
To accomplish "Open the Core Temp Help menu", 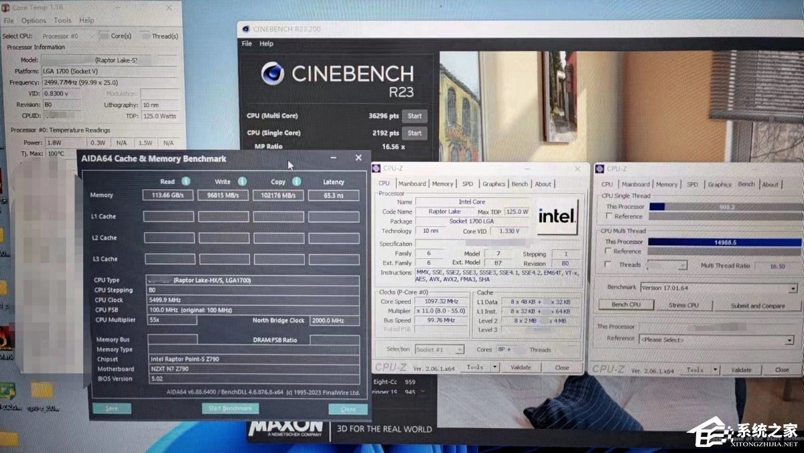I will tap(87, 21).
